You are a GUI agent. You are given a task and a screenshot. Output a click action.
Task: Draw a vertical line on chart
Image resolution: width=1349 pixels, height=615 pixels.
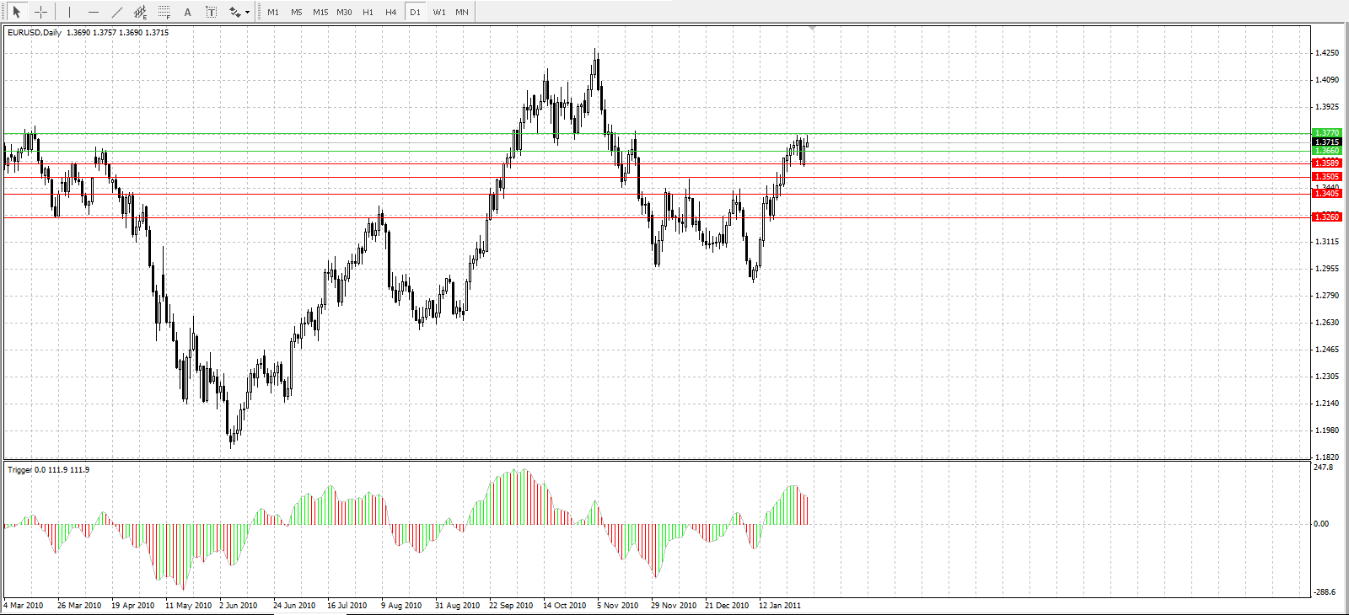pyautogui.click(x=69, y=12)
